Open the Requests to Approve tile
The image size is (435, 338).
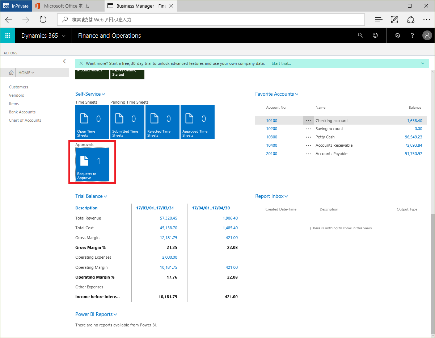(92, 164)
